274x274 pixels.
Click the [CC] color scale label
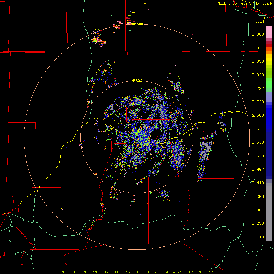[260, 21]
